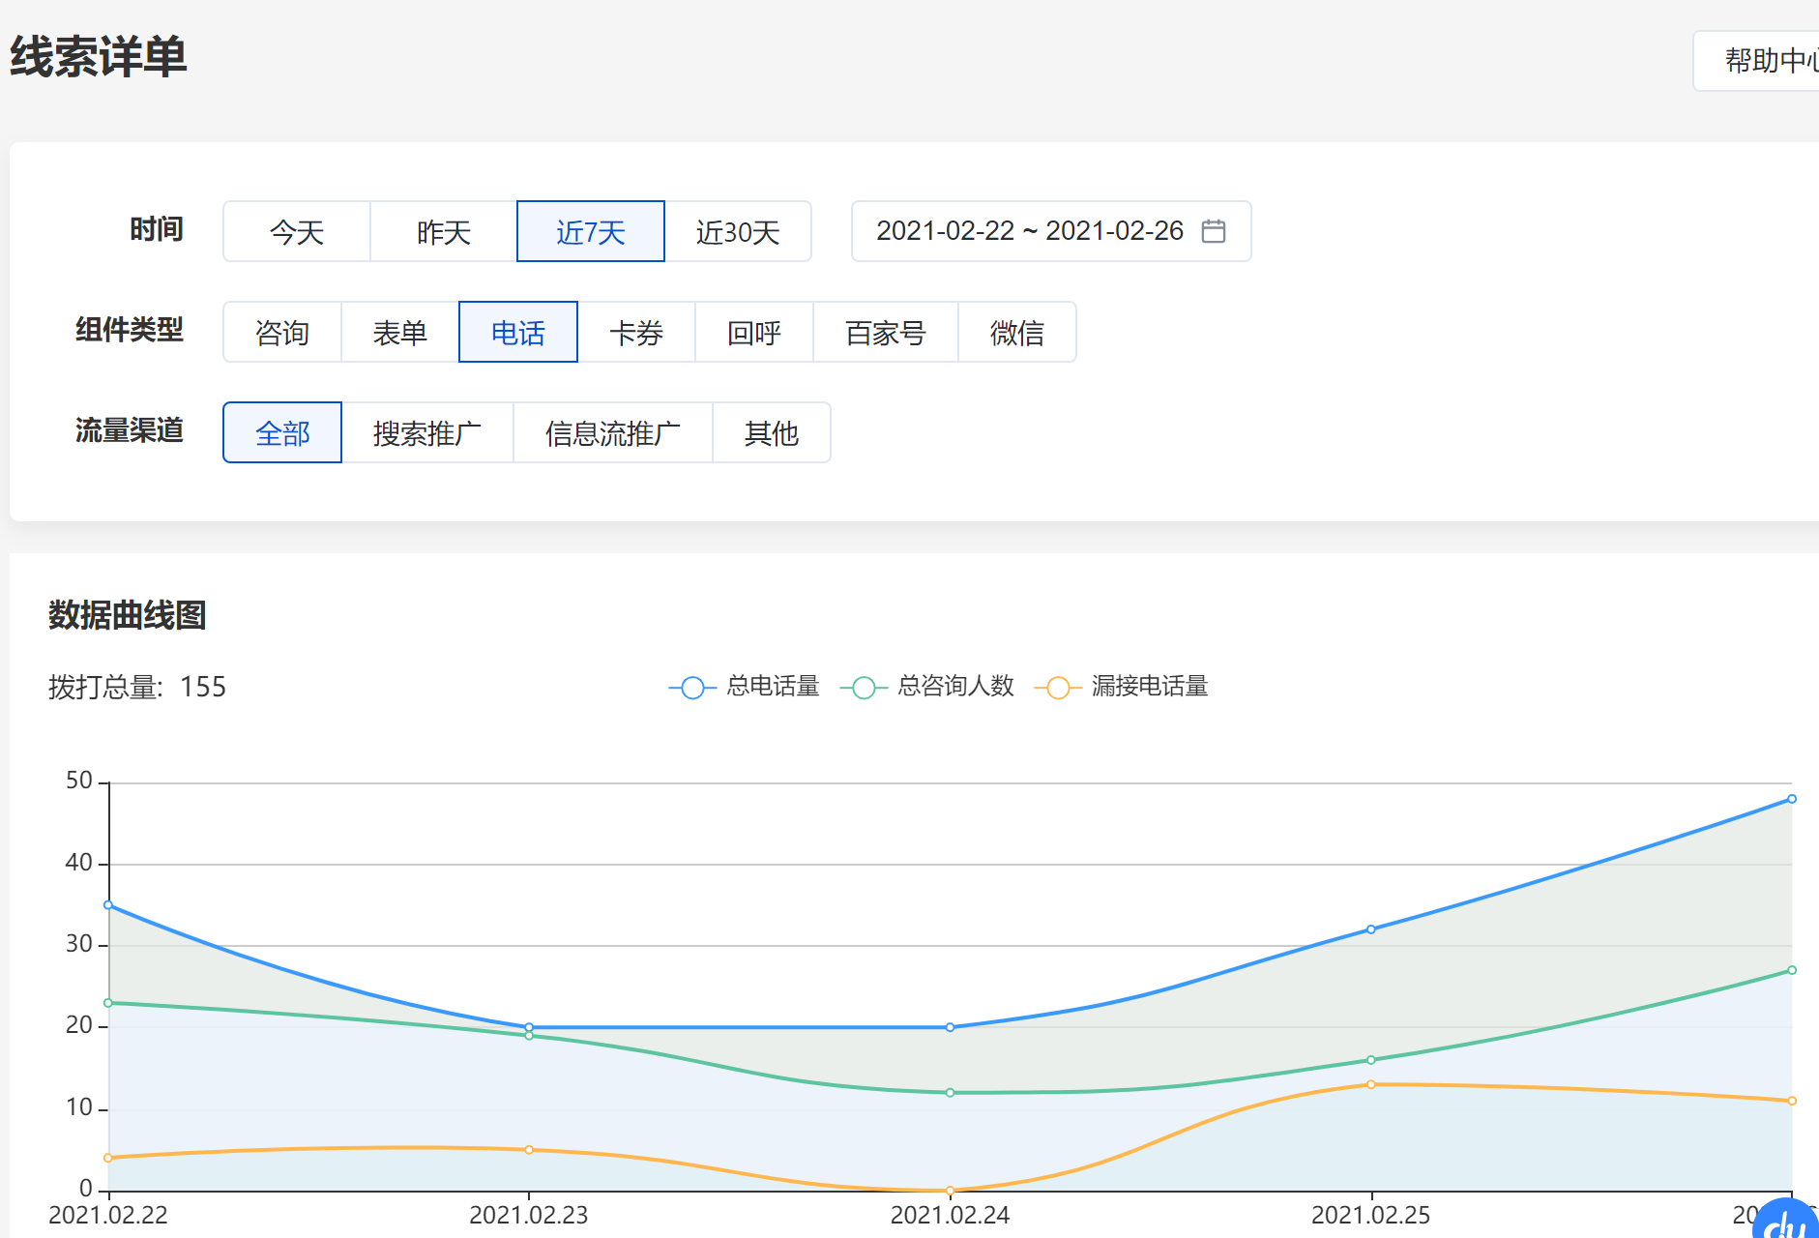
Task: Select the 回呼 component type
Action: click(754, 332)
